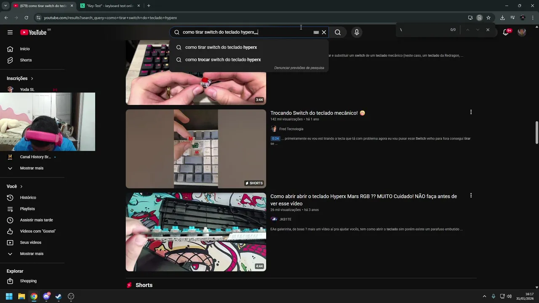Screen dimensions: 539x303
Task: Open Windows Start menu
Action: pos(9,296)
